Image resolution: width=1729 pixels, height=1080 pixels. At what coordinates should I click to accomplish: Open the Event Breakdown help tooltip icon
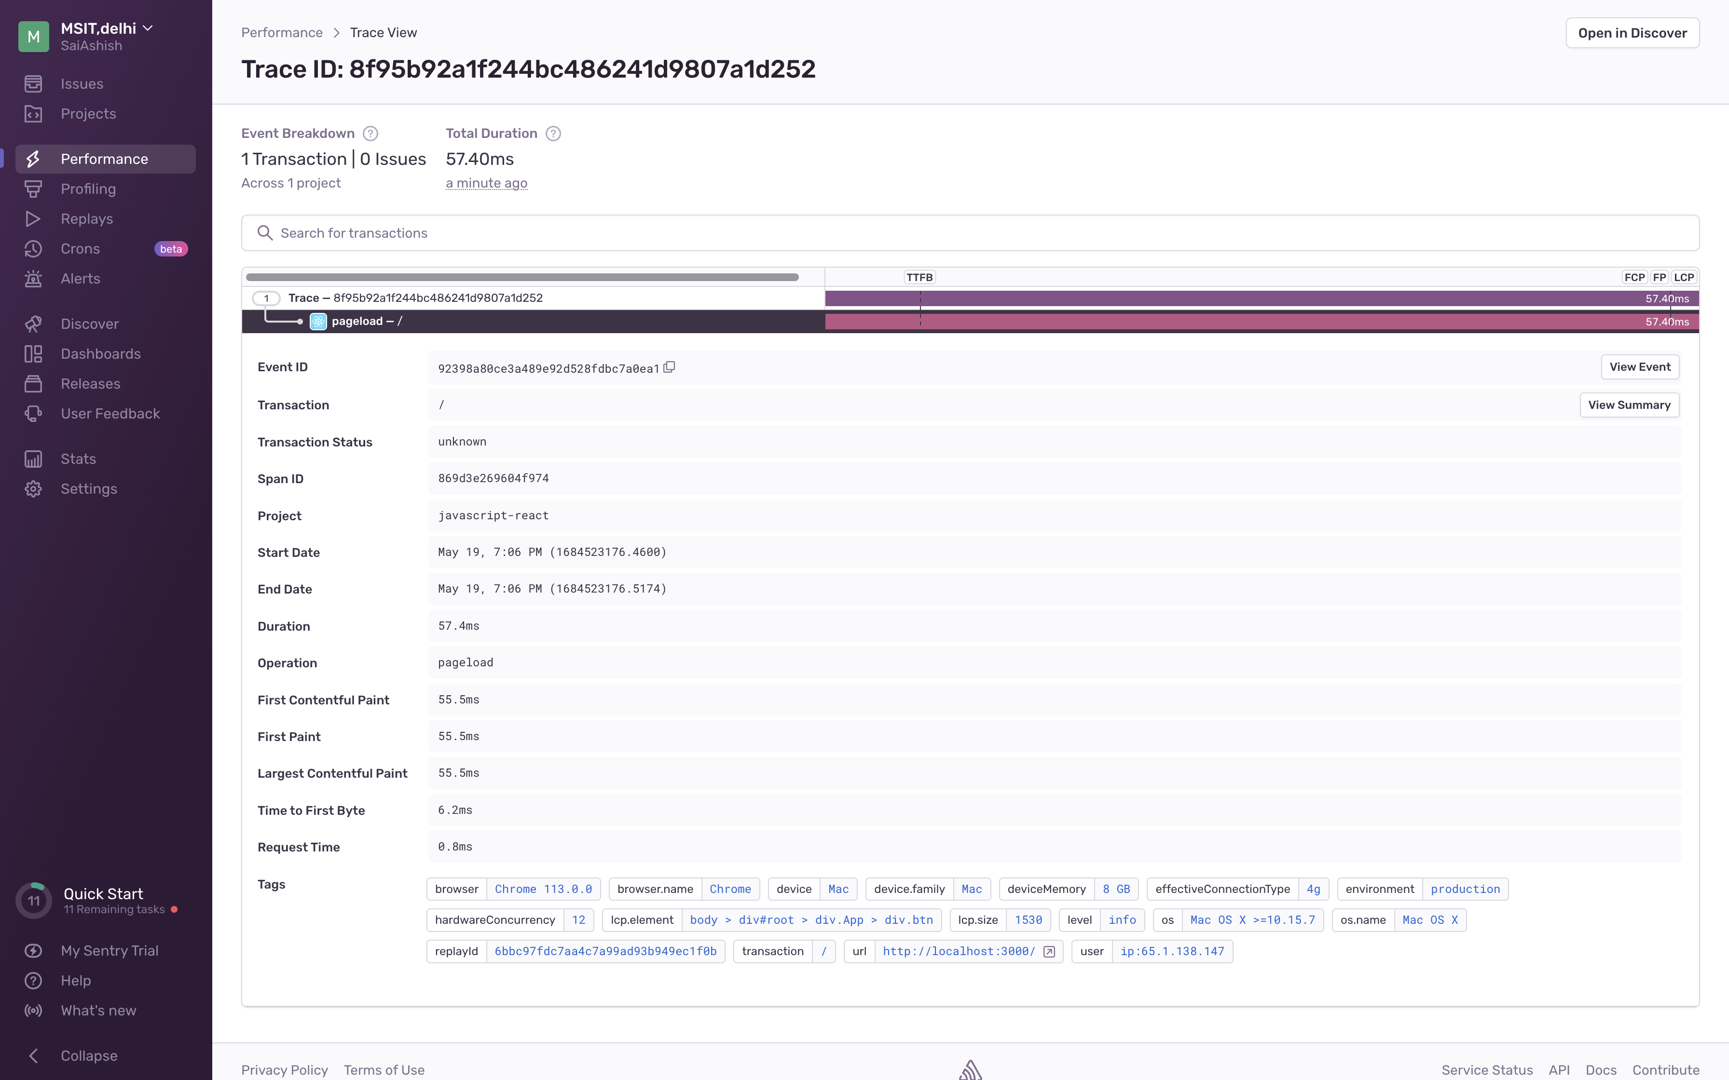point(370,133)
